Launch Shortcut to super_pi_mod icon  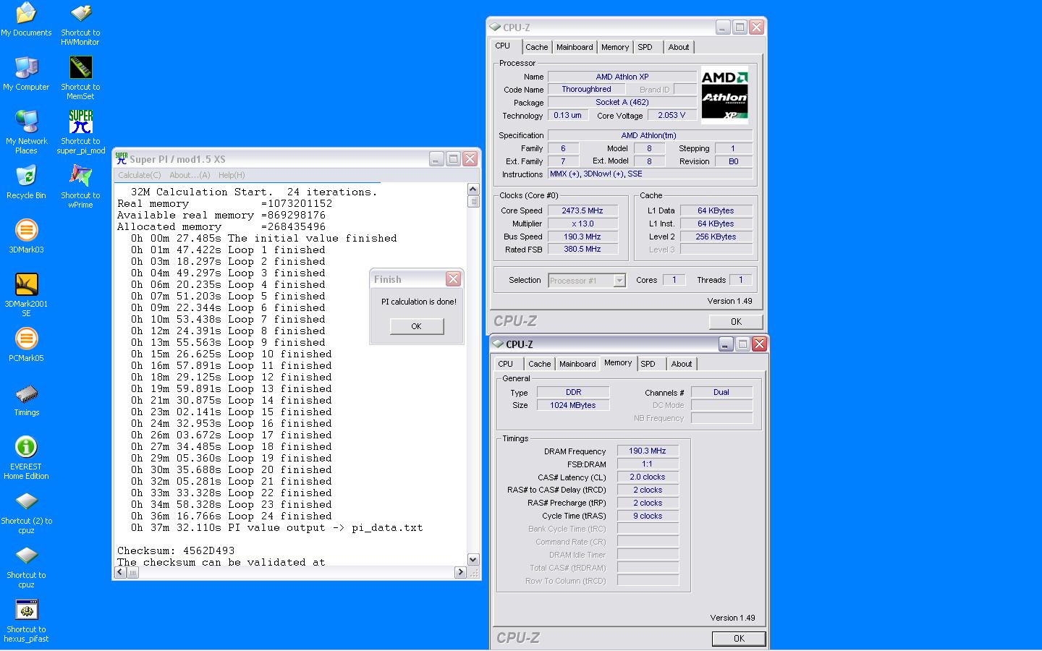[80, 132]
